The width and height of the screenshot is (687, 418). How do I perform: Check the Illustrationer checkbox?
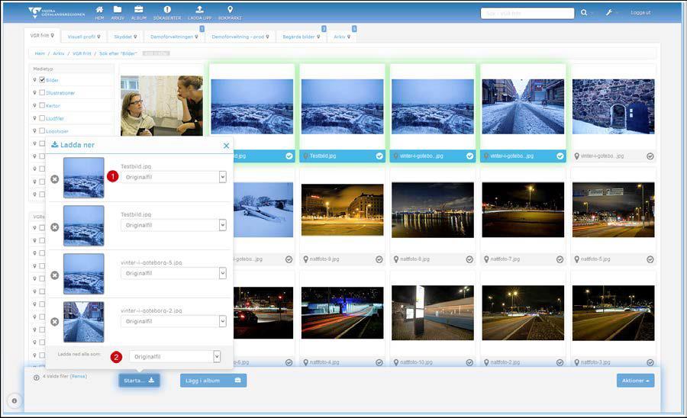(x=42, y=92)
